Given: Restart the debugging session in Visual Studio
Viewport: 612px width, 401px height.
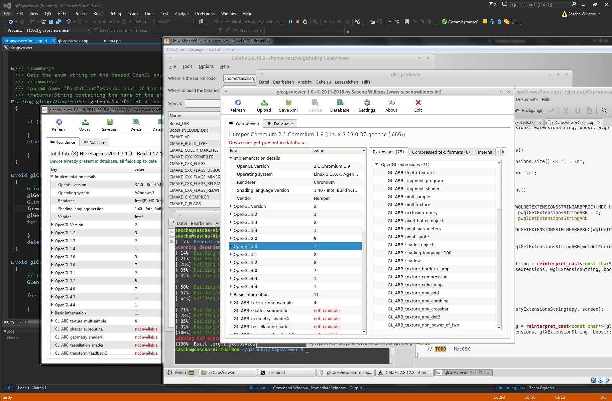Looking at the screenshot, I should click(305, 22).
